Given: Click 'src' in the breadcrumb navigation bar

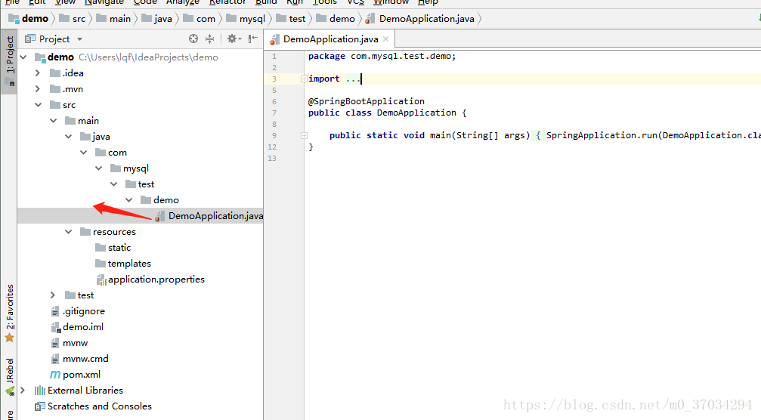Looking at the screenshot, I should pos(79,18).
